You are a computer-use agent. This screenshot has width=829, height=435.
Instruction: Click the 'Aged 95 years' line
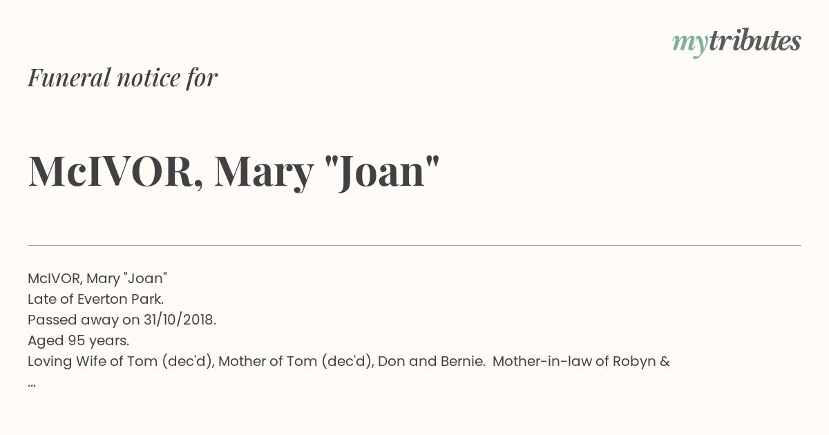79,340
